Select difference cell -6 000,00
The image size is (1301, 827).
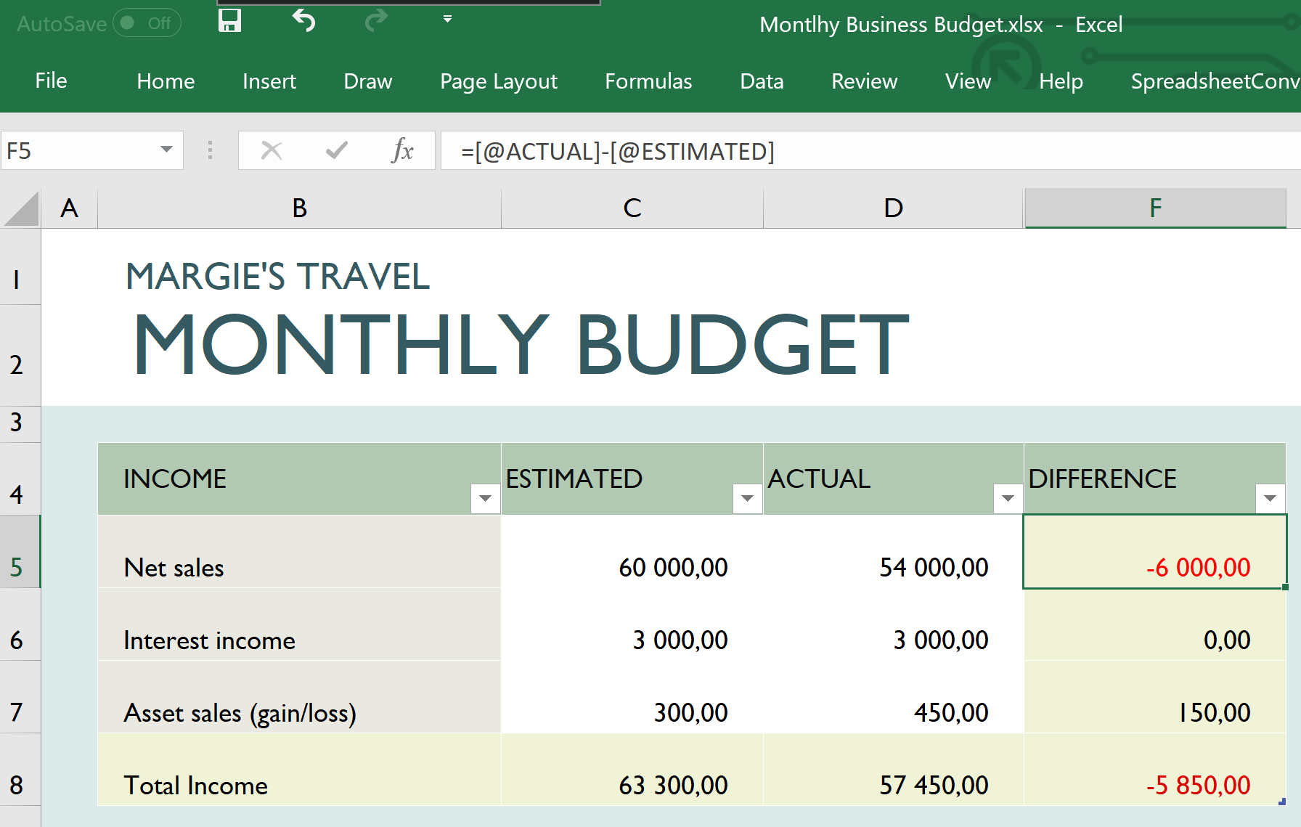point(1155,552)
